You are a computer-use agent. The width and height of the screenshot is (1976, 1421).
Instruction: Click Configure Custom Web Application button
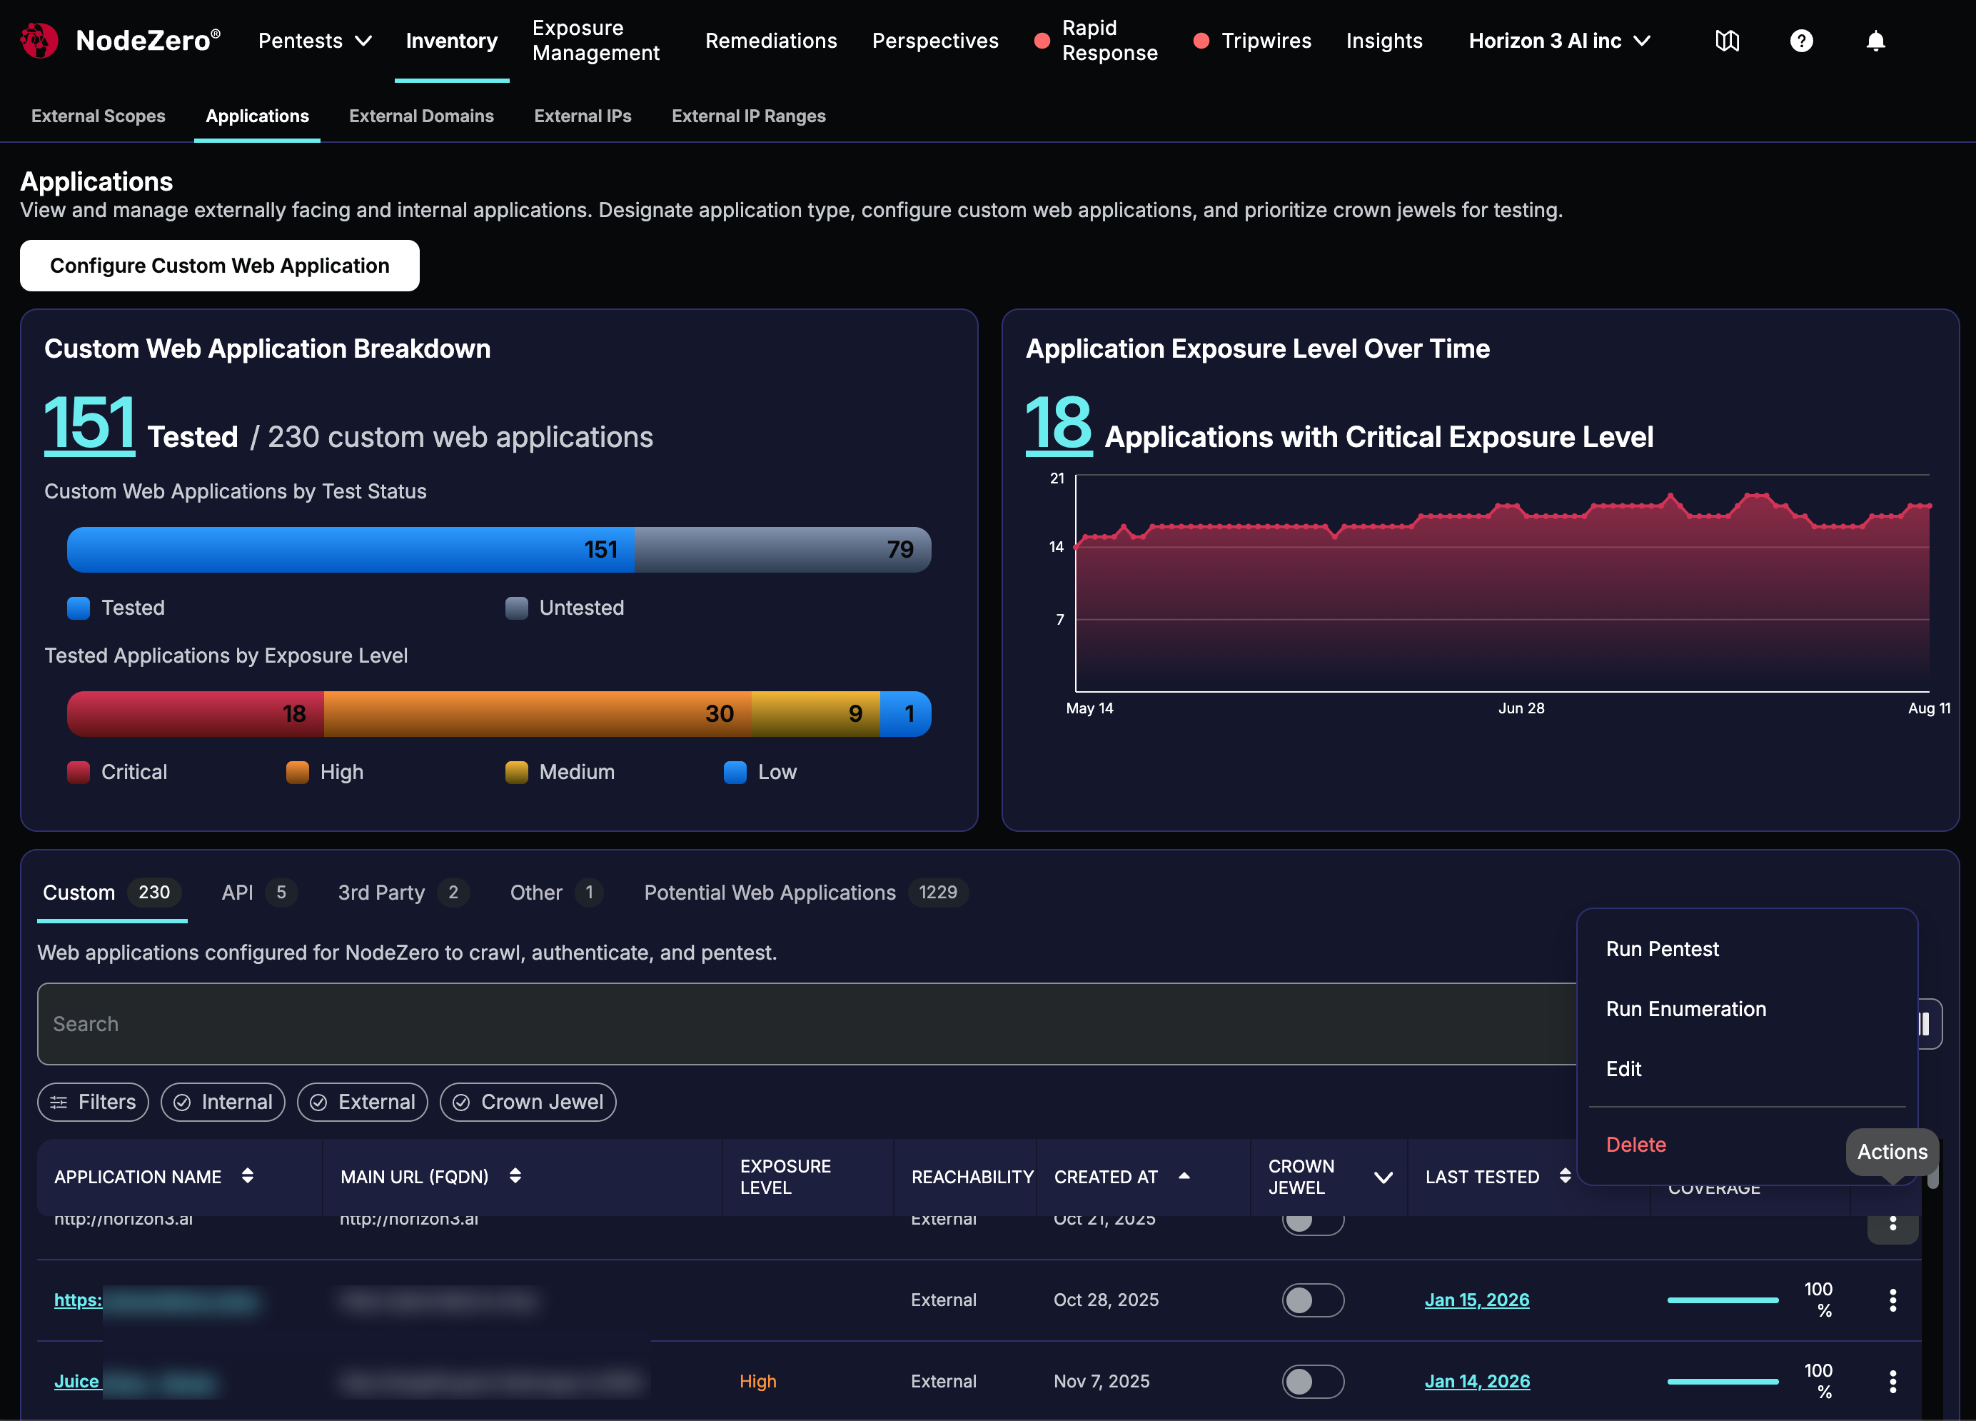coord(220,266)
